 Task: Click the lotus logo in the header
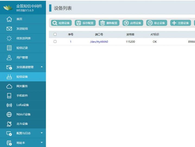8,8
